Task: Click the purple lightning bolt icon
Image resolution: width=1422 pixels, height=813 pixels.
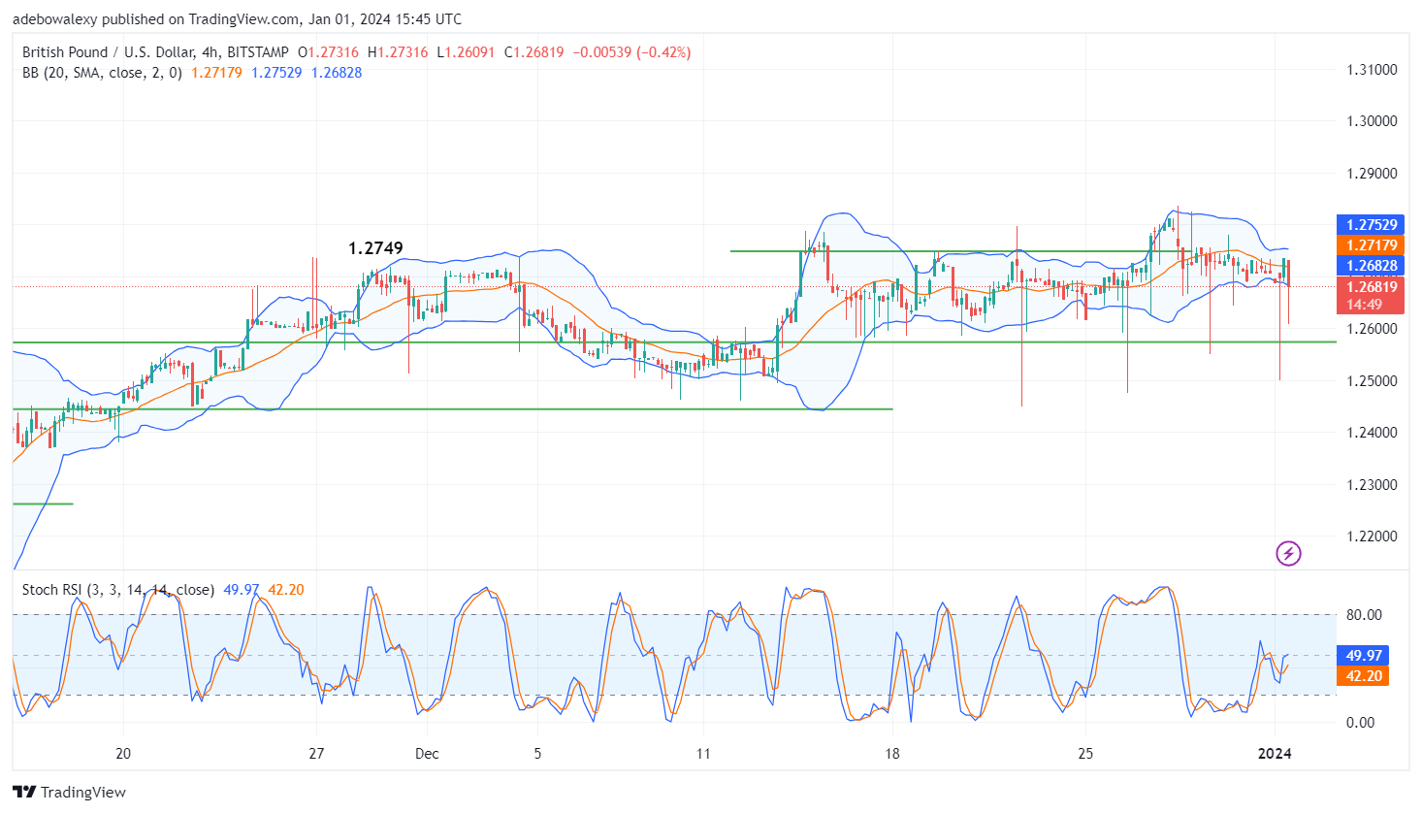Action: 1288,554
